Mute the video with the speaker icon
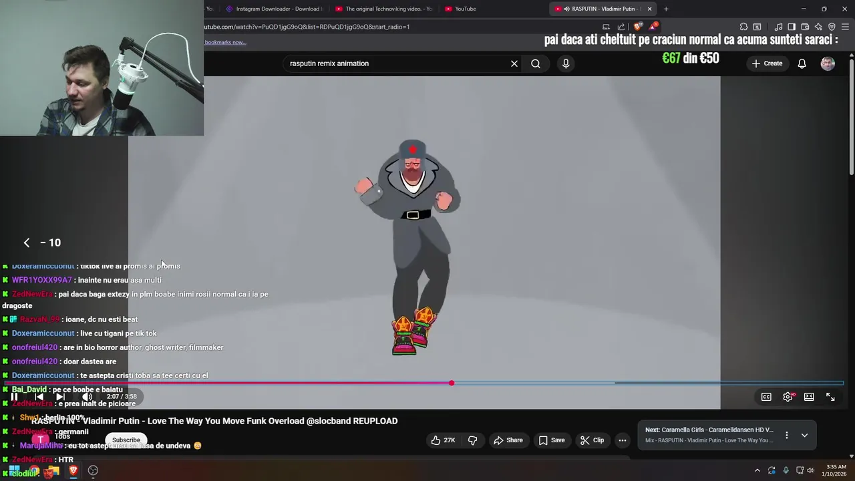The height and width of the screenshot is (481, 855). [x=87, y=396]
